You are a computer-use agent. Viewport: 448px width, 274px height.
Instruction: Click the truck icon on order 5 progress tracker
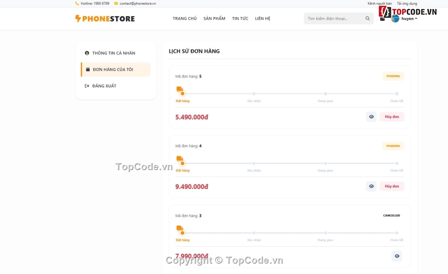180,89
